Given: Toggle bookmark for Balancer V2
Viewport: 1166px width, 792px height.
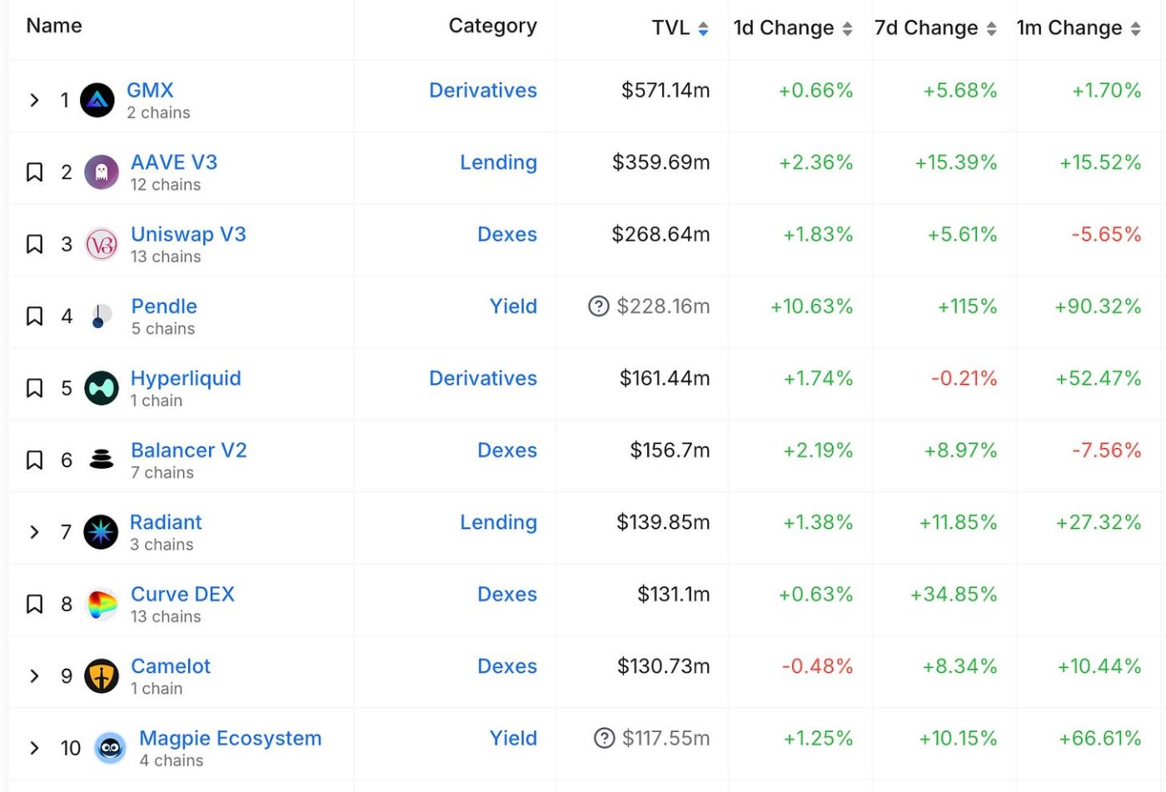Looking at the screenshot, I should 34,461.
